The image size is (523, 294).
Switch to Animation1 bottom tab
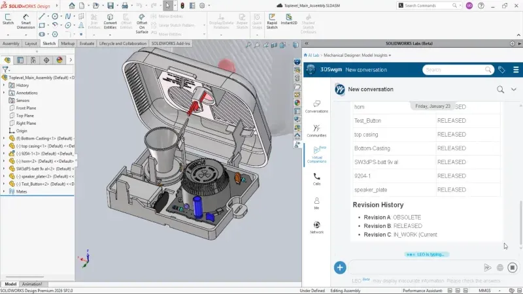coord(32,284)
